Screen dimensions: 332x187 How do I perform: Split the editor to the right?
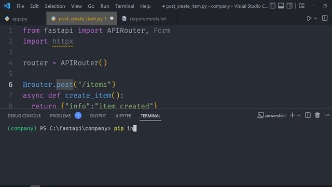click(325, 18)
